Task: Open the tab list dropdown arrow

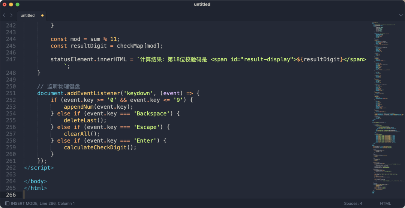Action: [x=400, y=15]
